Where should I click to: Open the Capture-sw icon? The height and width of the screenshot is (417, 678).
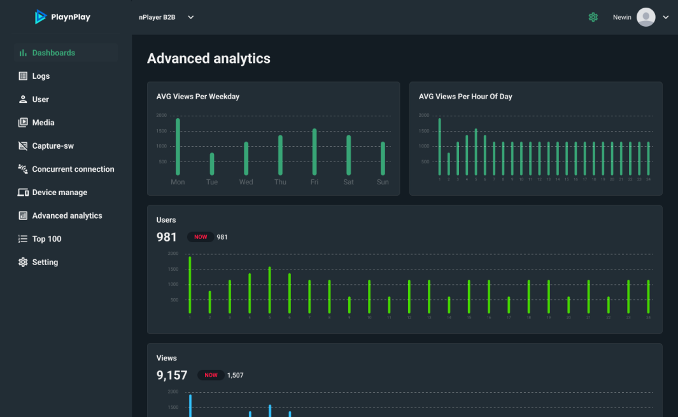click(23, 146)
